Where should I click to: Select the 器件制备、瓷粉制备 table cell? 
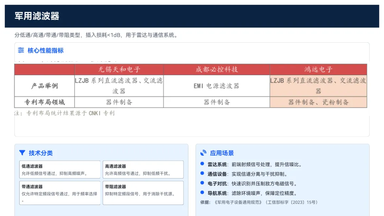tap(318, 102)
